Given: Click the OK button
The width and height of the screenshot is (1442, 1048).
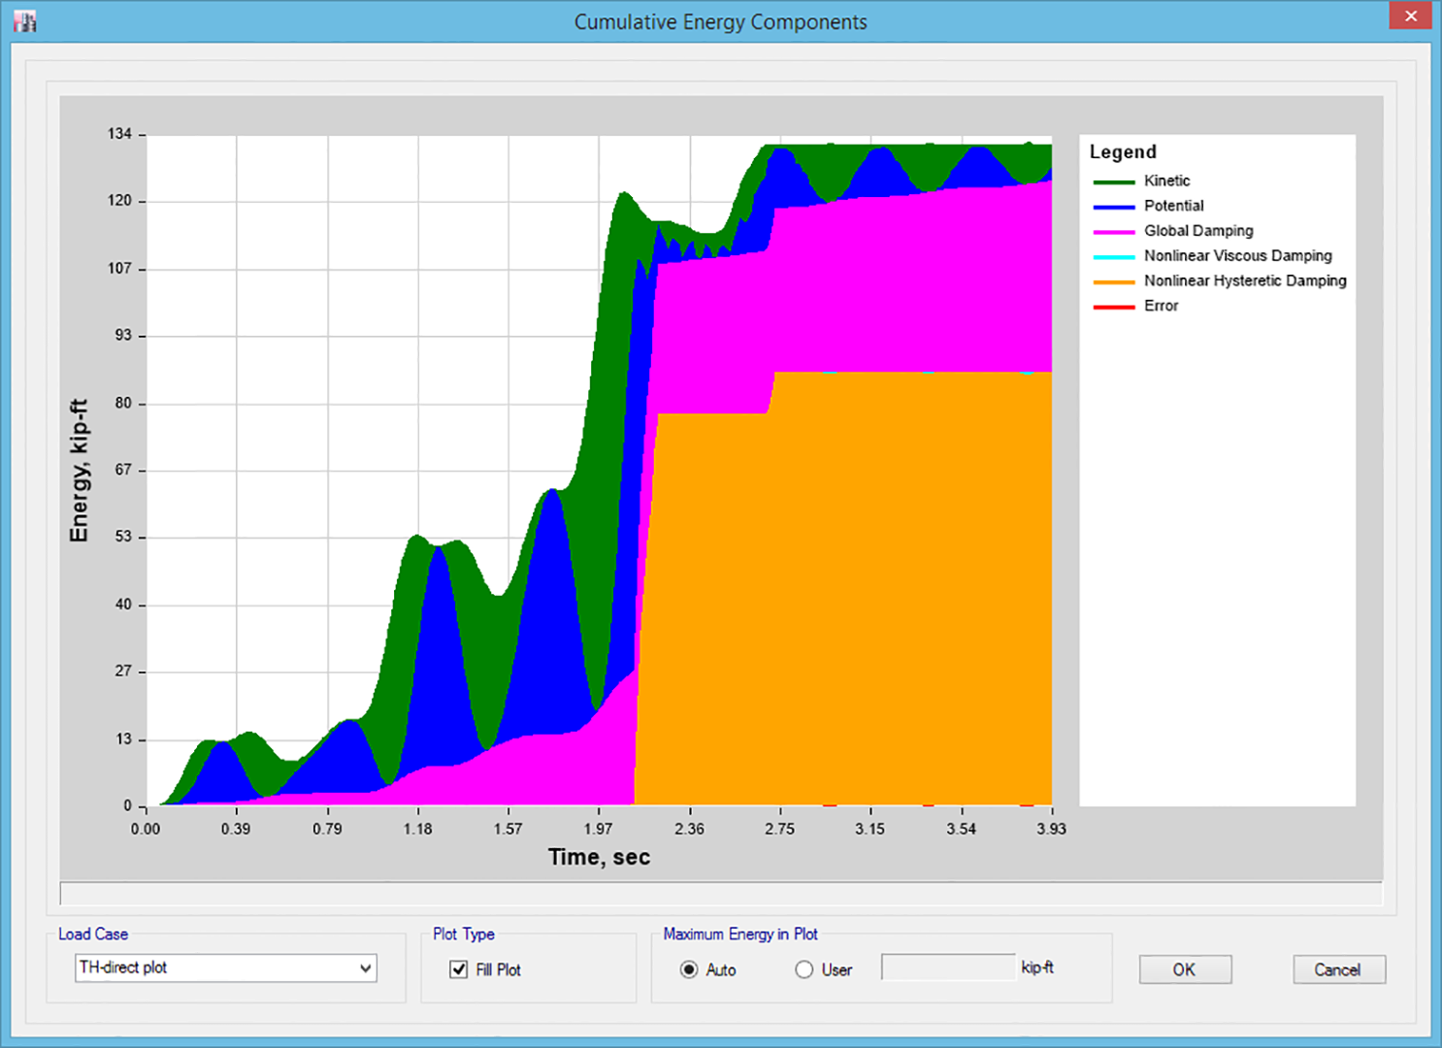Looking at the screenshot, I should (1185, 969).
